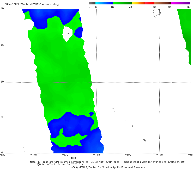Click the color bar label '50'

pyautogui.click(x=154, y=7)
